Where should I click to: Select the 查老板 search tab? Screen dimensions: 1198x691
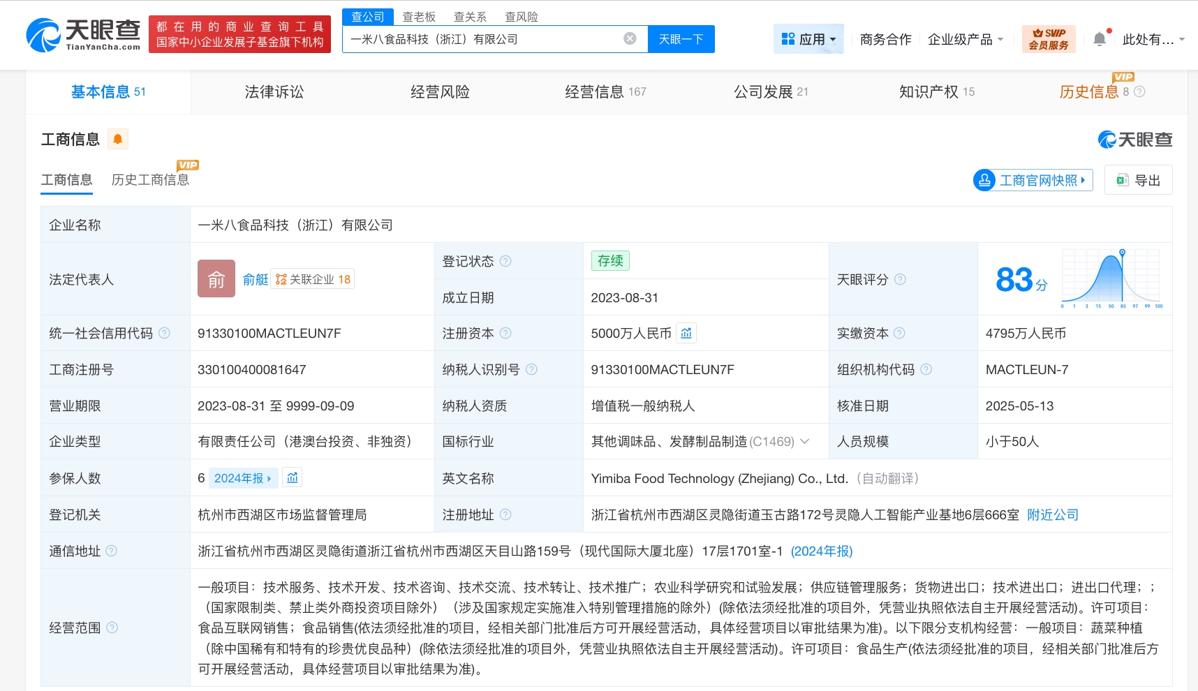(419, 17)
